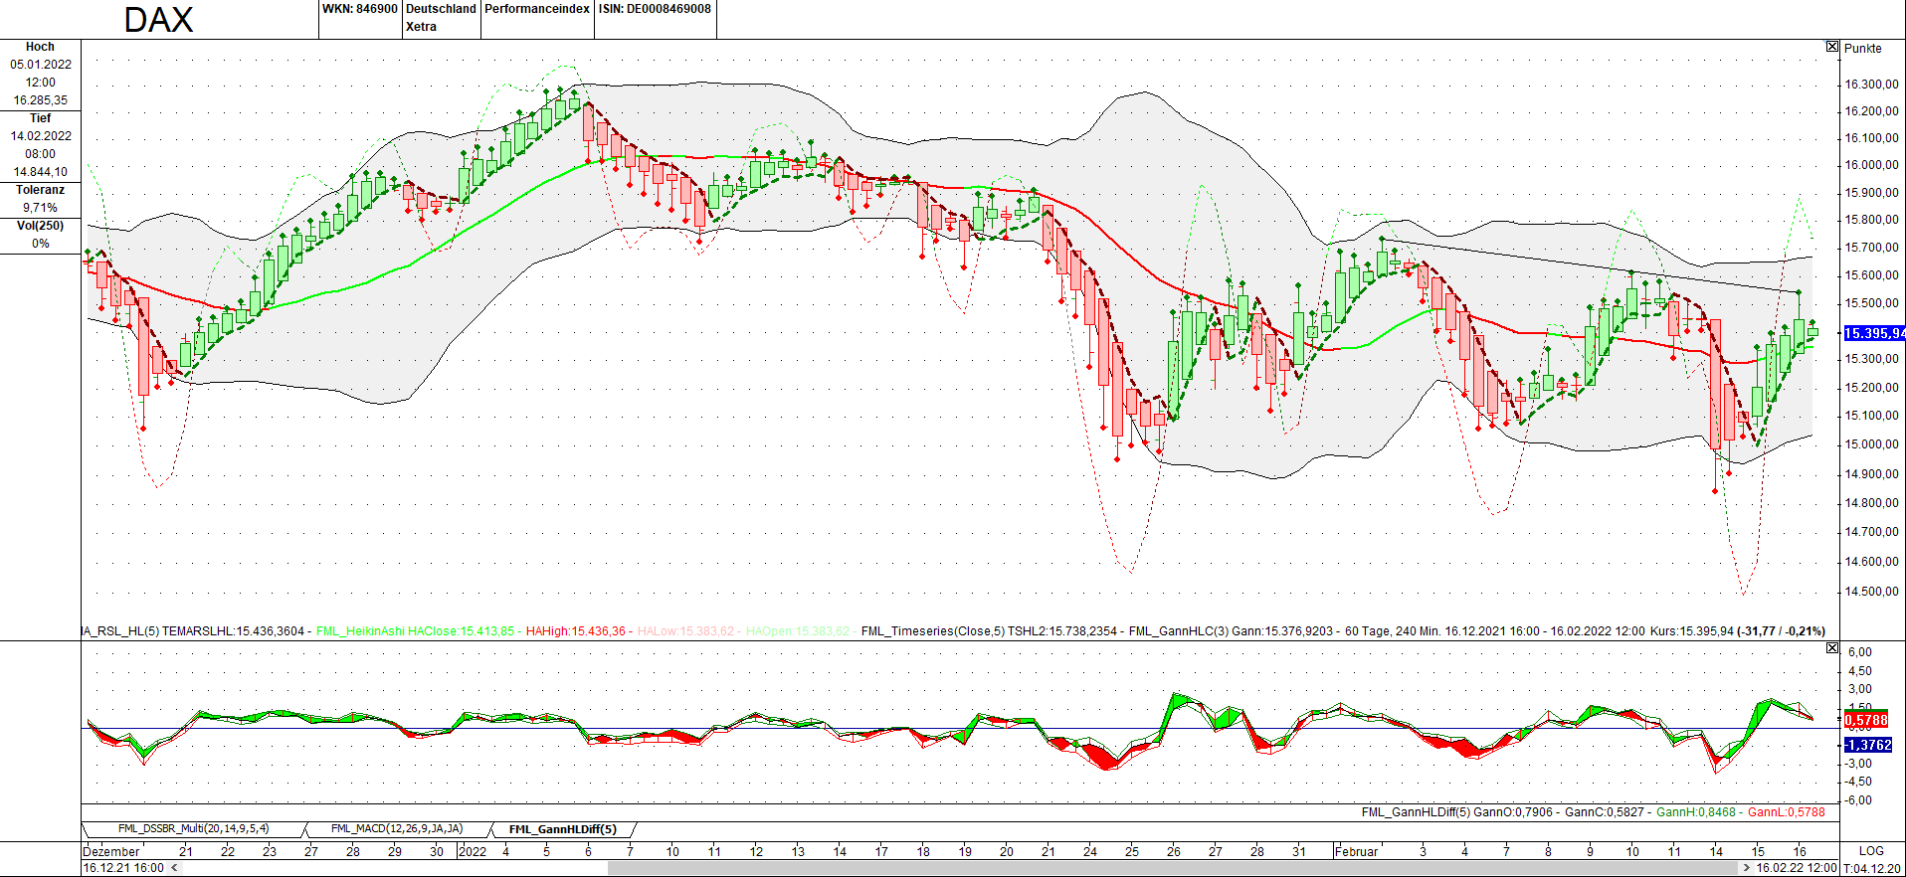1906x877 pixels.
Task: Click the high date 05.01.2022
Action: coord(41,65)
